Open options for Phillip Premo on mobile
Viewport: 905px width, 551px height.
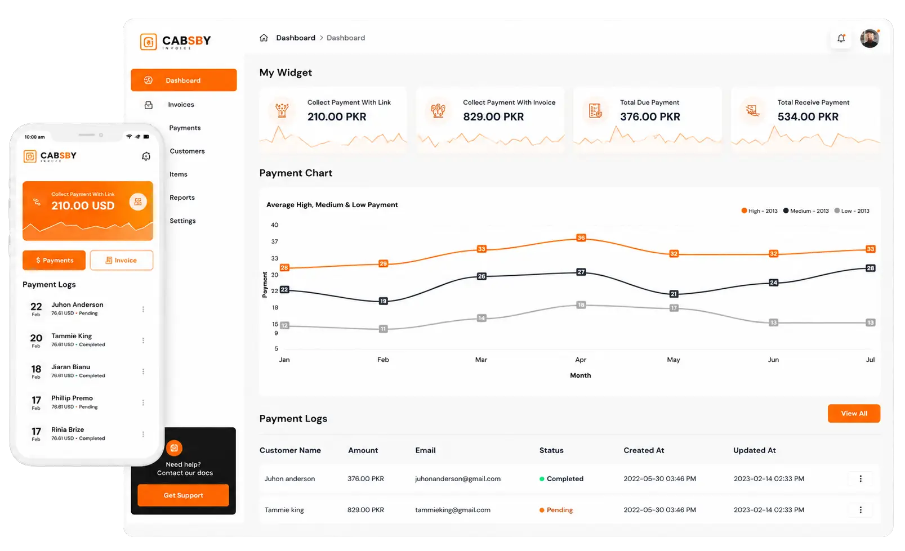pyautogui.click(x=143, y=402)
